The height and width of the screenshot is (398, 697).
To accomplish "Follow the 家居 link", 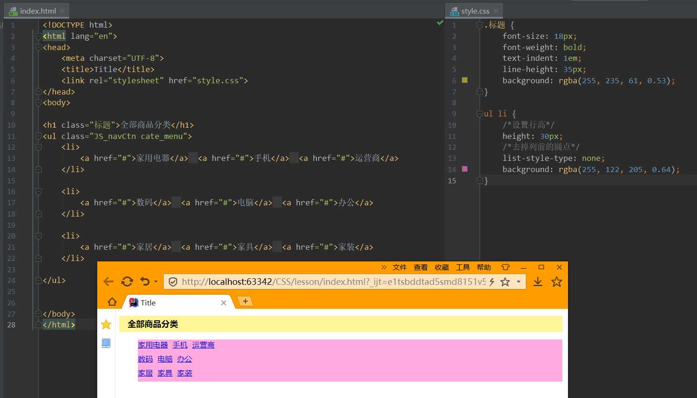I will tap(145, 373).
